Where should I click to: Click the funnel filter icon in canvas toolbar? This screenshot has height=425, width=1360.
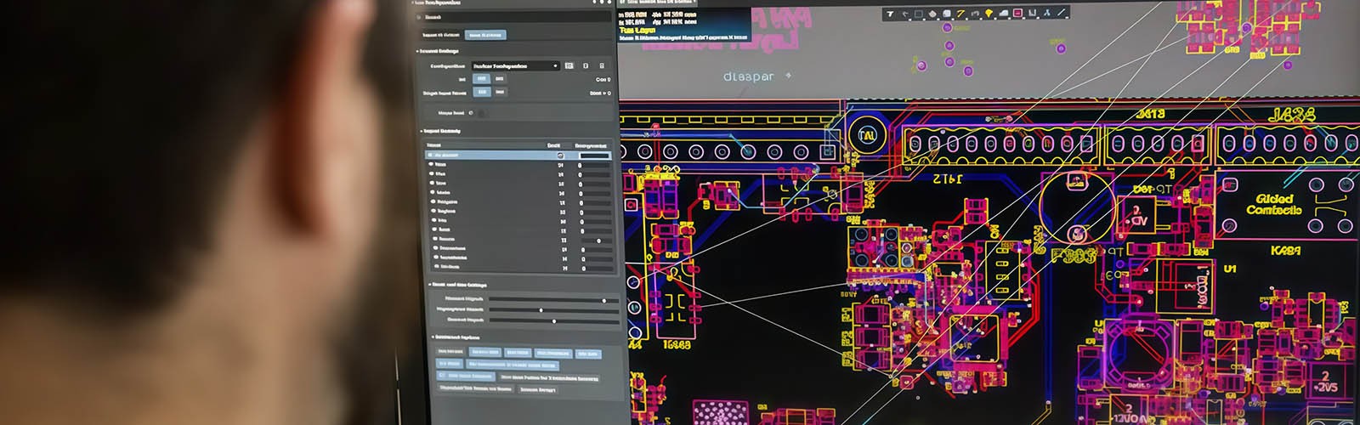coord(891,14)
